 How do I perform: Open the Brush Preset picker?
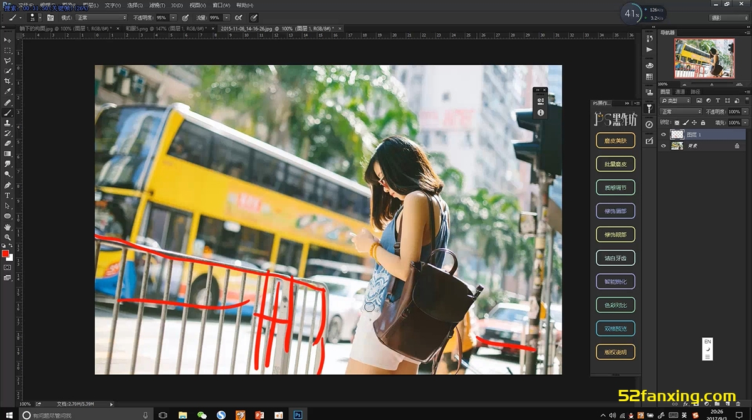pos(34,18)
